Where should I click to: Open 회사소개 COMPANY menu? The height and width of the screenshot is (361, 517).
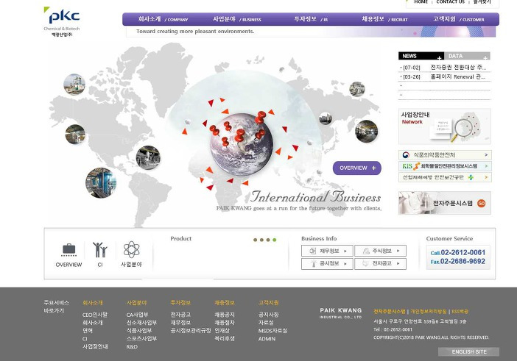pos(163,19)
